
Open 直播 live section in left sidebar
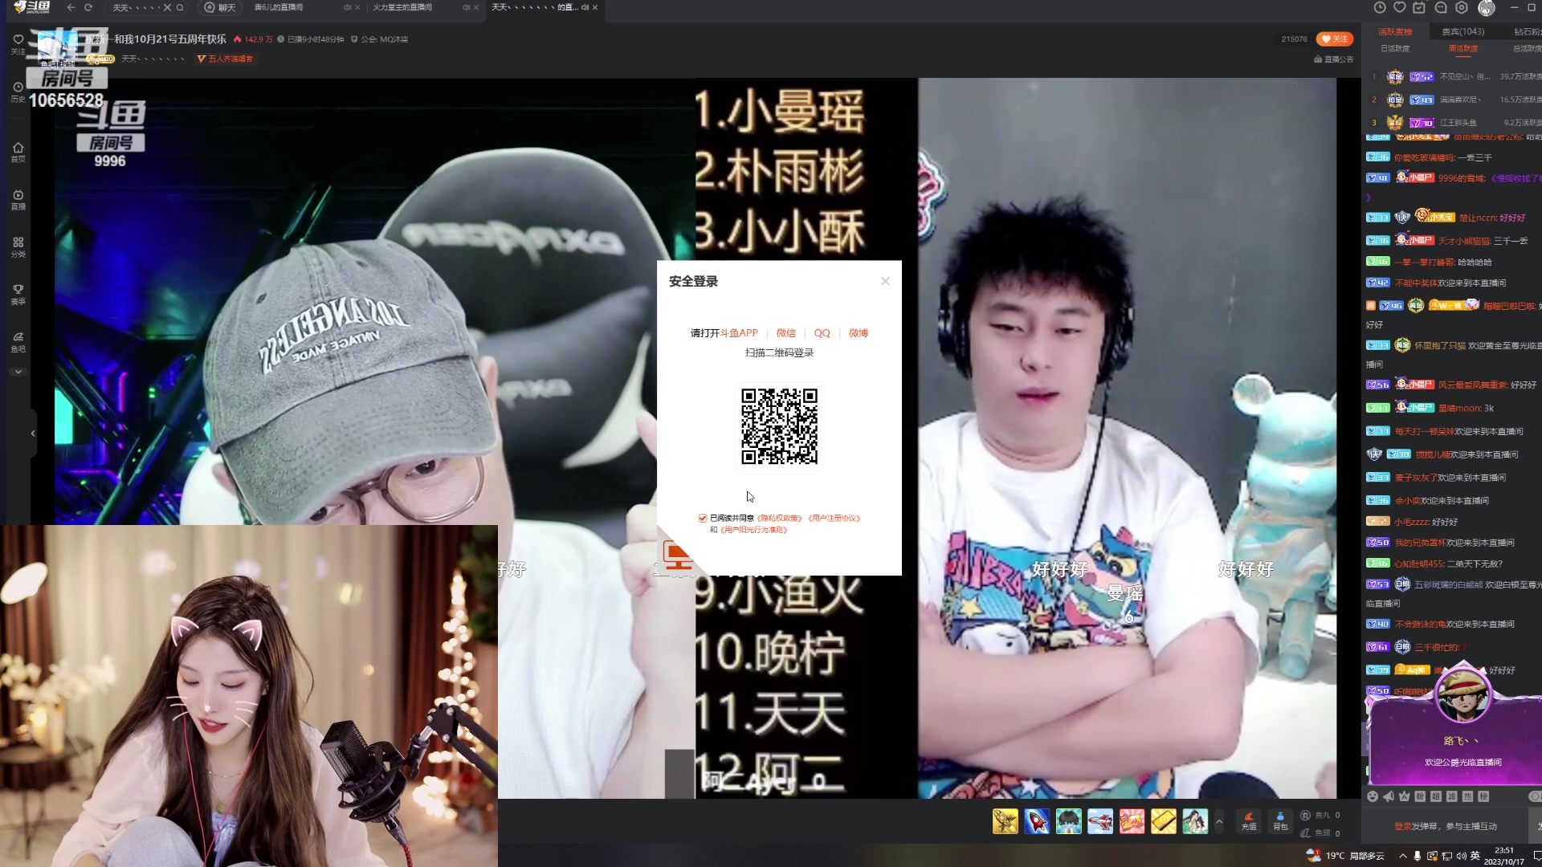click(18, 200)
